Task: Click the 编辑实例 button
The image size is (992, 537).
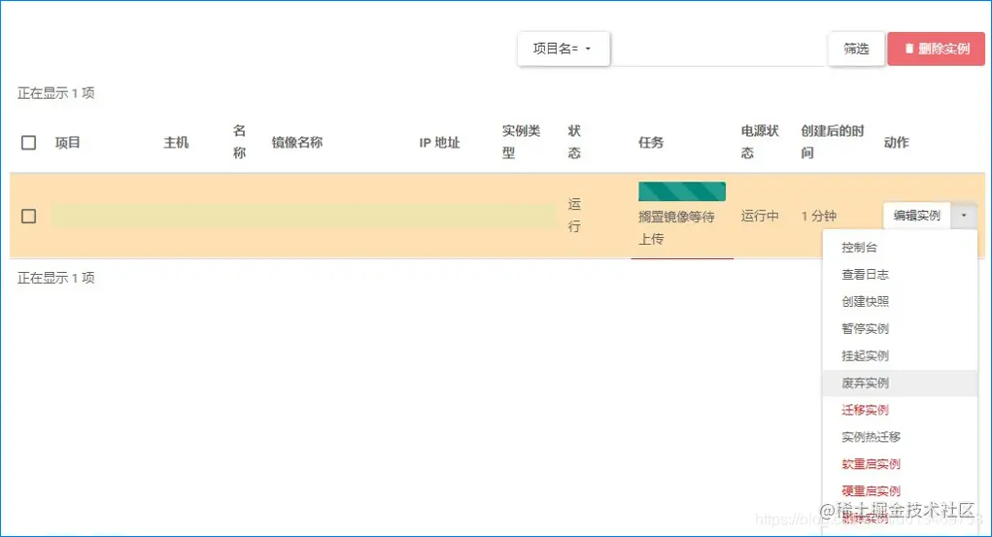Action: pyautogui.click(x=917, y=216)
